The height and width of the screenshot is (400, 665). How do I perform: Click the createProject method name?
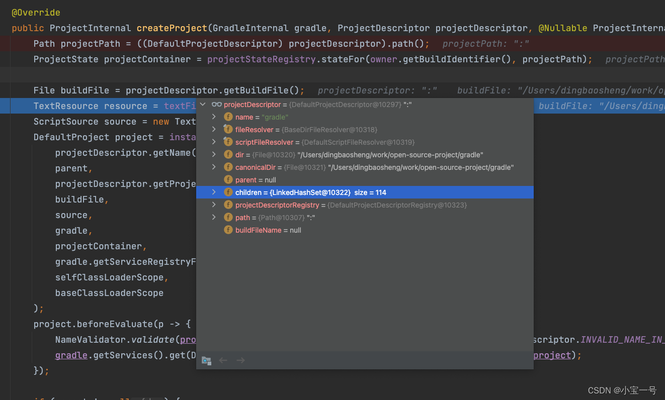point(172,28)
